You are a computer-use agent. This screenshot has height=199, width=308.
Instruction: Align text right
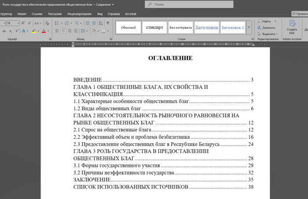(70, 31)
